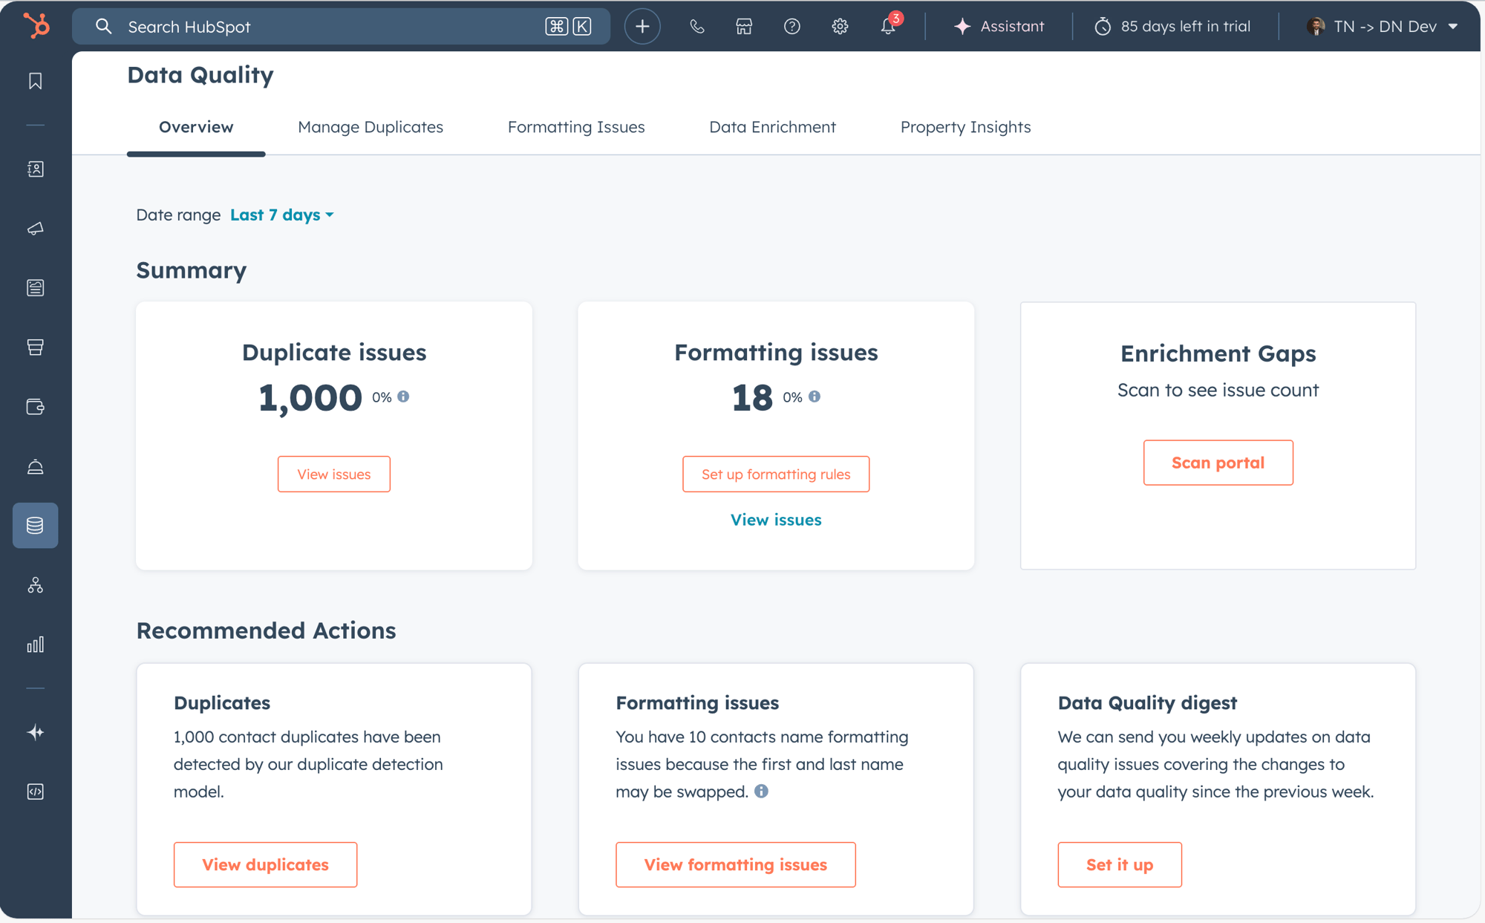The height and width of the screenshot is (923, 1485).
Task: Select the Developer code icon in sidebar
Action: (x=34, y=791)
